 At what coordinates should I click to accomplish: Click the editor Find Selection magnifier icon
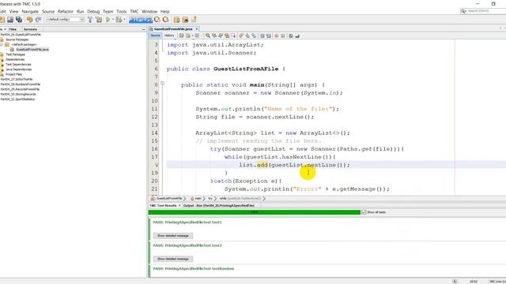point(207,35)
